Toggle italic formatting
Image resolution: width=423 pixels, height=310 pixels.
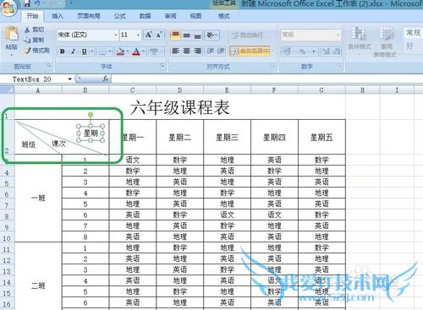73,52
